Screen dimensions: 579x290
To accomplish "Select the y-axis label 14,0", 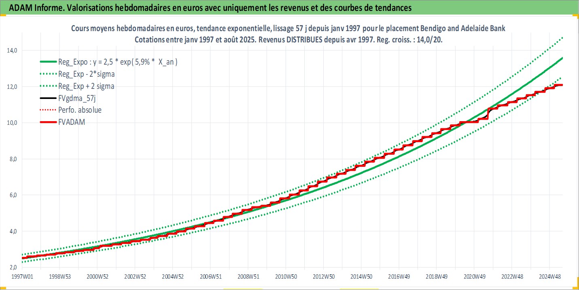I will click(12, 50).
